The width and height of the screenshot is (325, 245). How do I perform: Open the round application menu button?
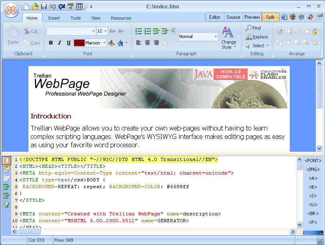(11, 10)
